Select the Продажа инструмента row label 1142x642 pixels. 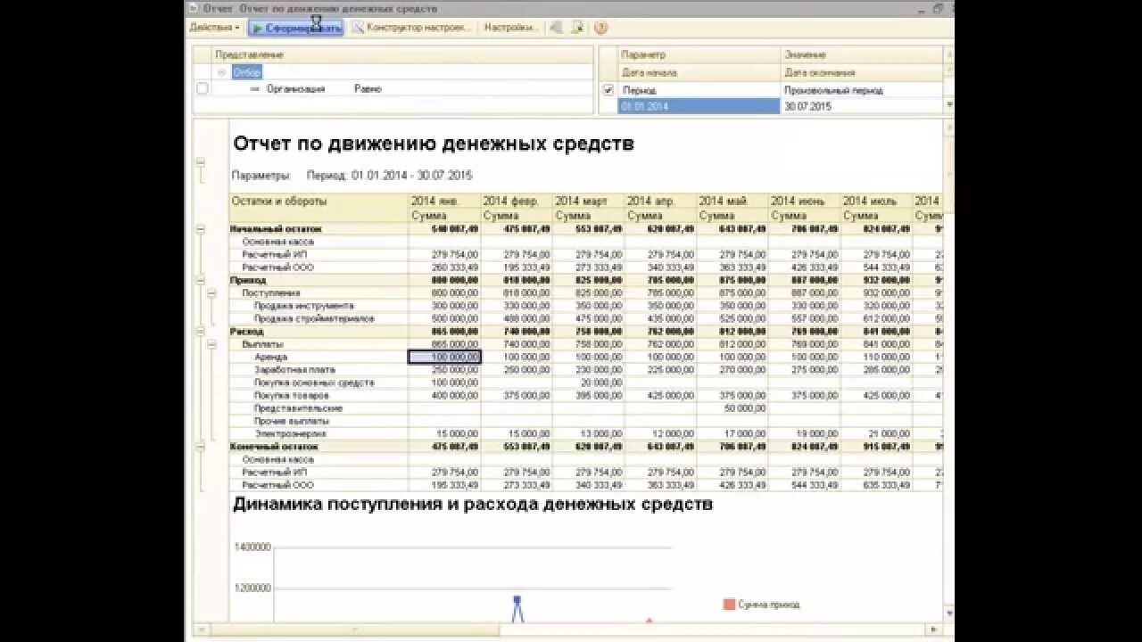pos(303,306)
